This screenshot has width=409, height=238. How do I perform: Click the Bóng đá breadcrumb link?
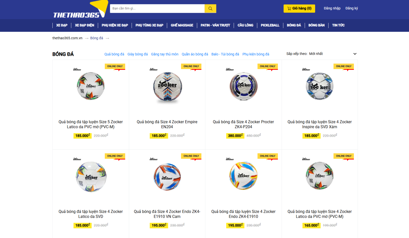97,38
